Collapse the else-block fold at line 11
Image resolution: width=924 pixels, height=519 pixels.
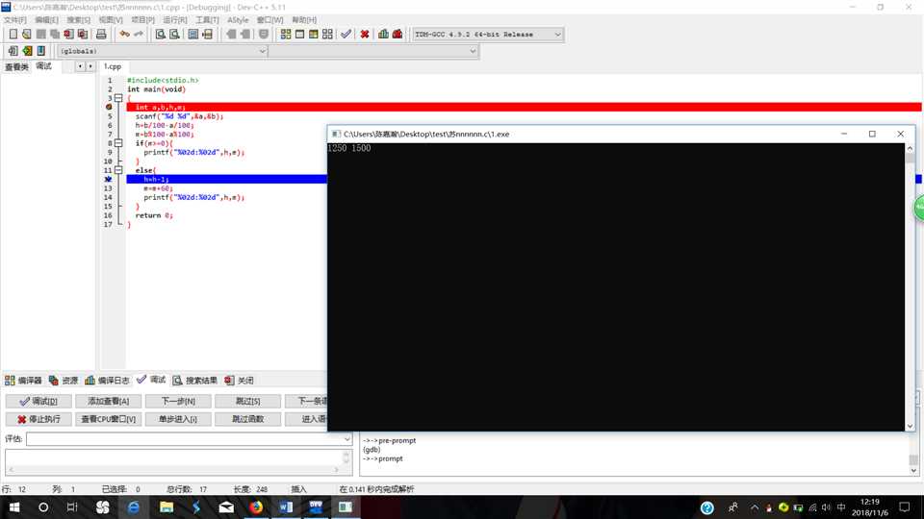point(118,170)
